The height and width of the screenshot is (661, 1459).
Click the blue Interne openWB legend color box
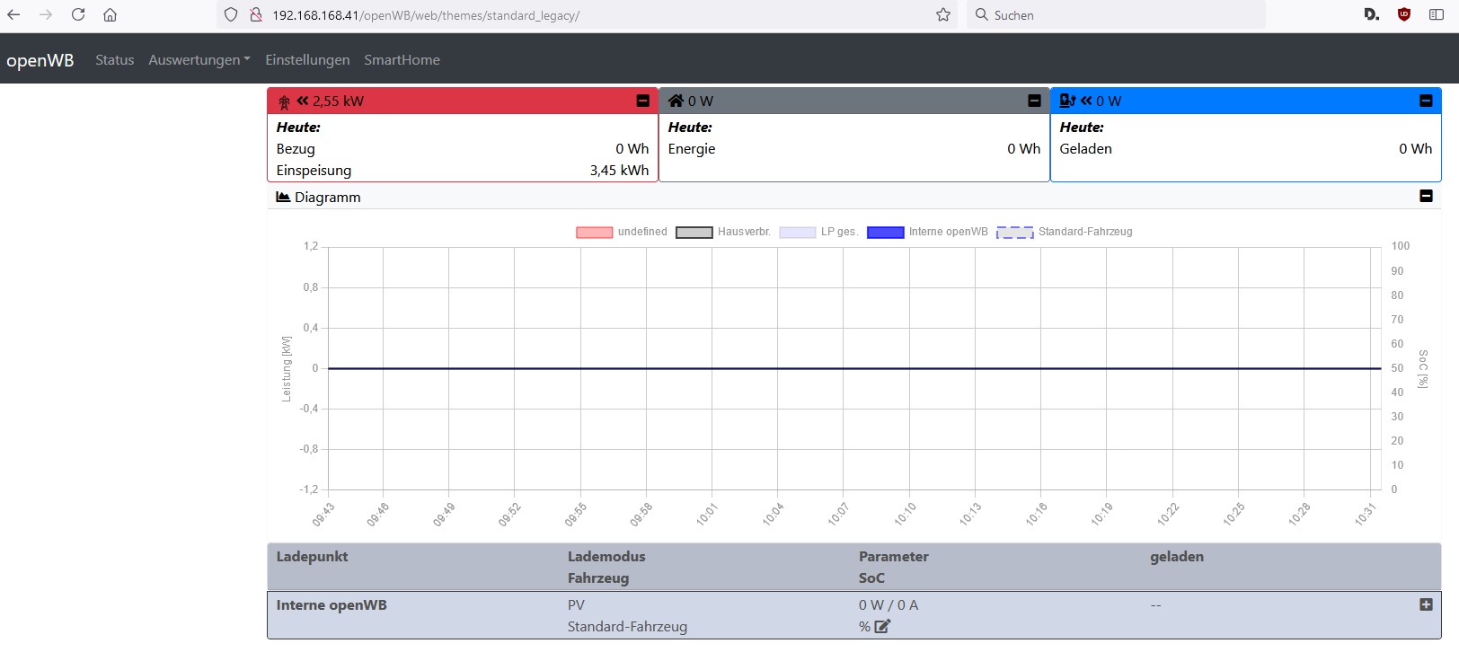point(885,233)
